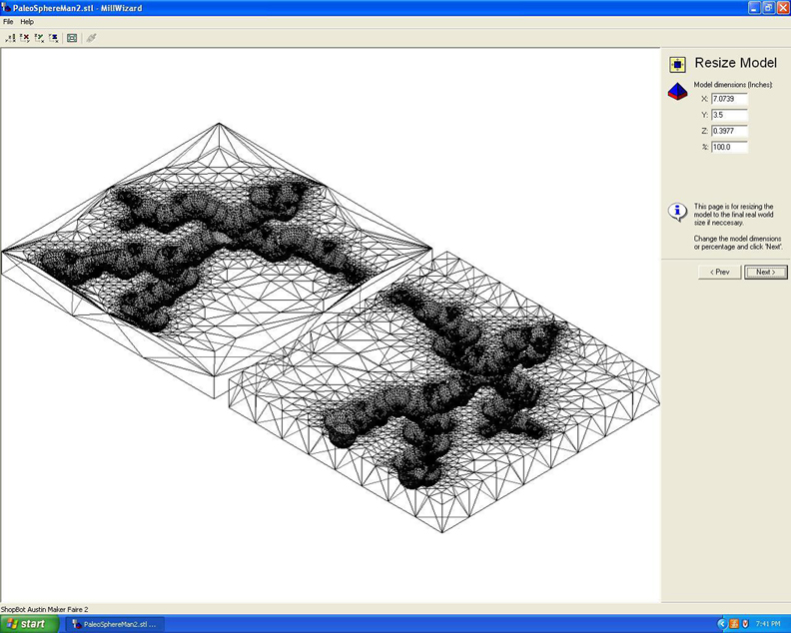Open the Help menu

[27, 21]
